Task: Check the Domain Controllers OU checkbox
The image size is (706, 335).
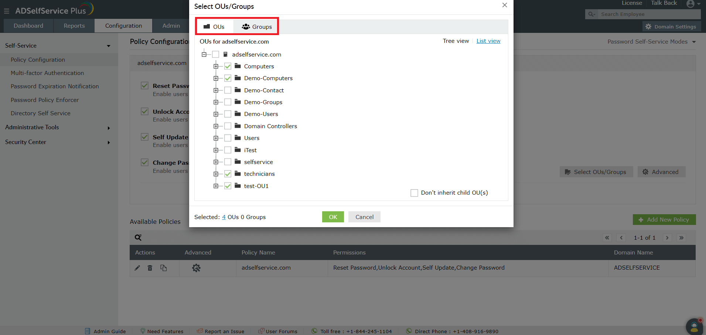Action: pos(228,126)
